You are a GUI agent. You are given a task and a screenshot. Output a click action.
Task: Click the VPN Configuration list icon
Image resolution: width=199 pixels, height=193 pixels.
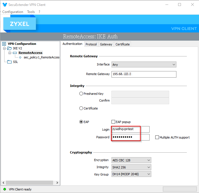(4, 44)
